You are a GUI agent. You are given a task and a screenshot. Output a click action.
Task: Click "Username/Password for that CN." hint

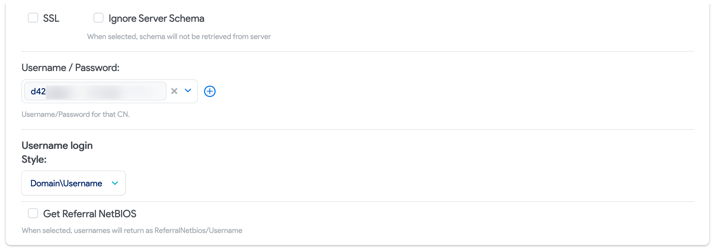76,115
